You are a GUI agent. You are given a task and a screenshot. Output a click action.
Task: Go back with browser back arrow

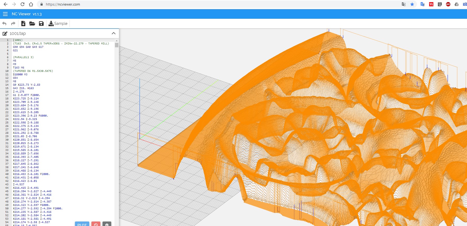tap(6, 4)
